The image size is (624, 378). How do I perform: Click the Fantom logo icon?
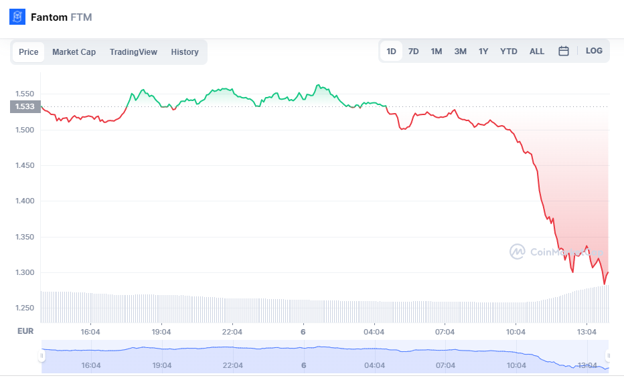17,17
